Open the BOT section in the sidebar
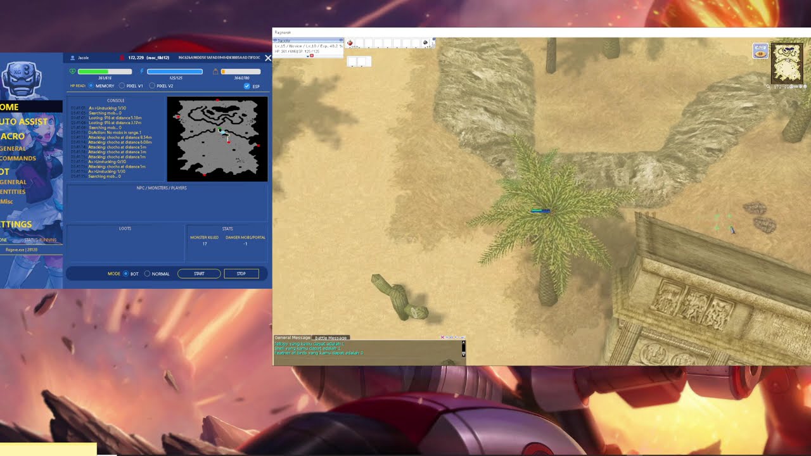Image resolution: width=811 pixels, height=456 pixels. pos(4,172)
